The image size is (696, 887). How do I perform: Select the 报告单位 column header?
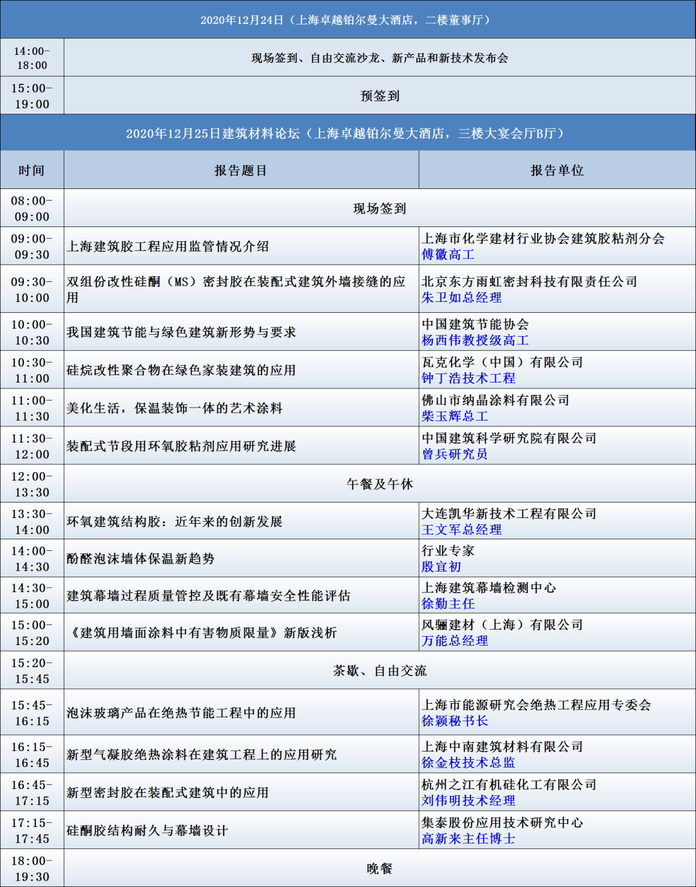[x=557, y=171]
